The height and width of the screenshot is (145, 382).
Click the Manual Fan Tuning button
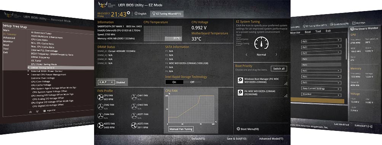click(x=181, y=129)
